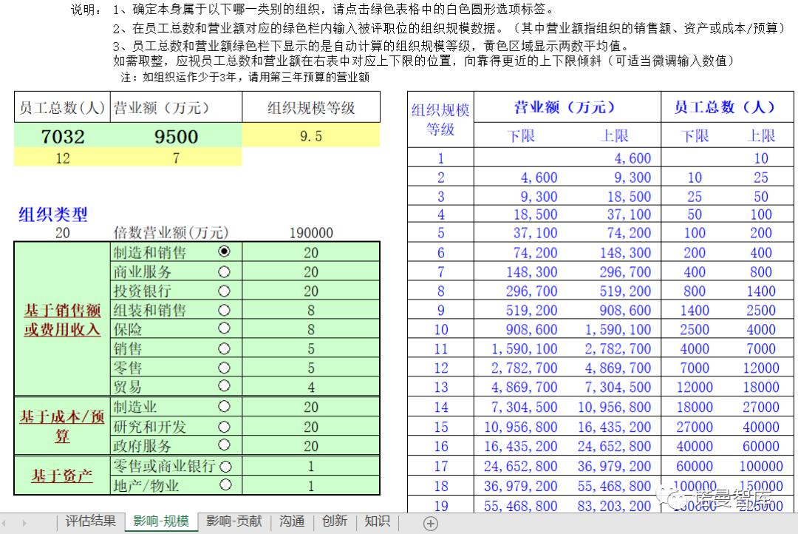Select the 商业服务 radio button
798x534 pixels.
[x=225, y=271]
